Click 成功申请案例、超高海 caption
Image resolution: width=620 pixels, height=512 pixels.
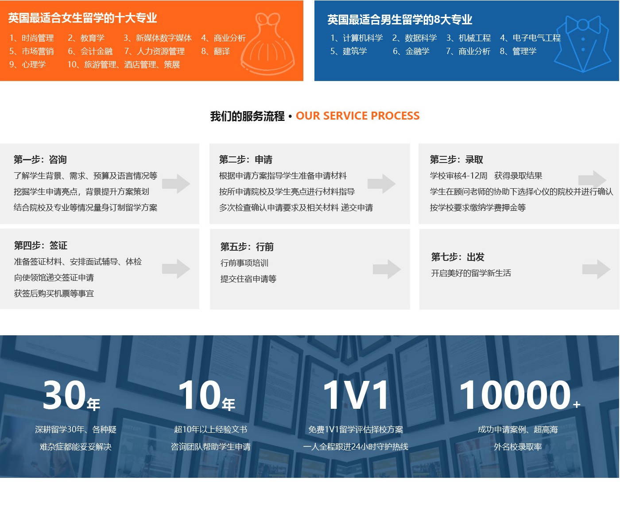(518, 430)
